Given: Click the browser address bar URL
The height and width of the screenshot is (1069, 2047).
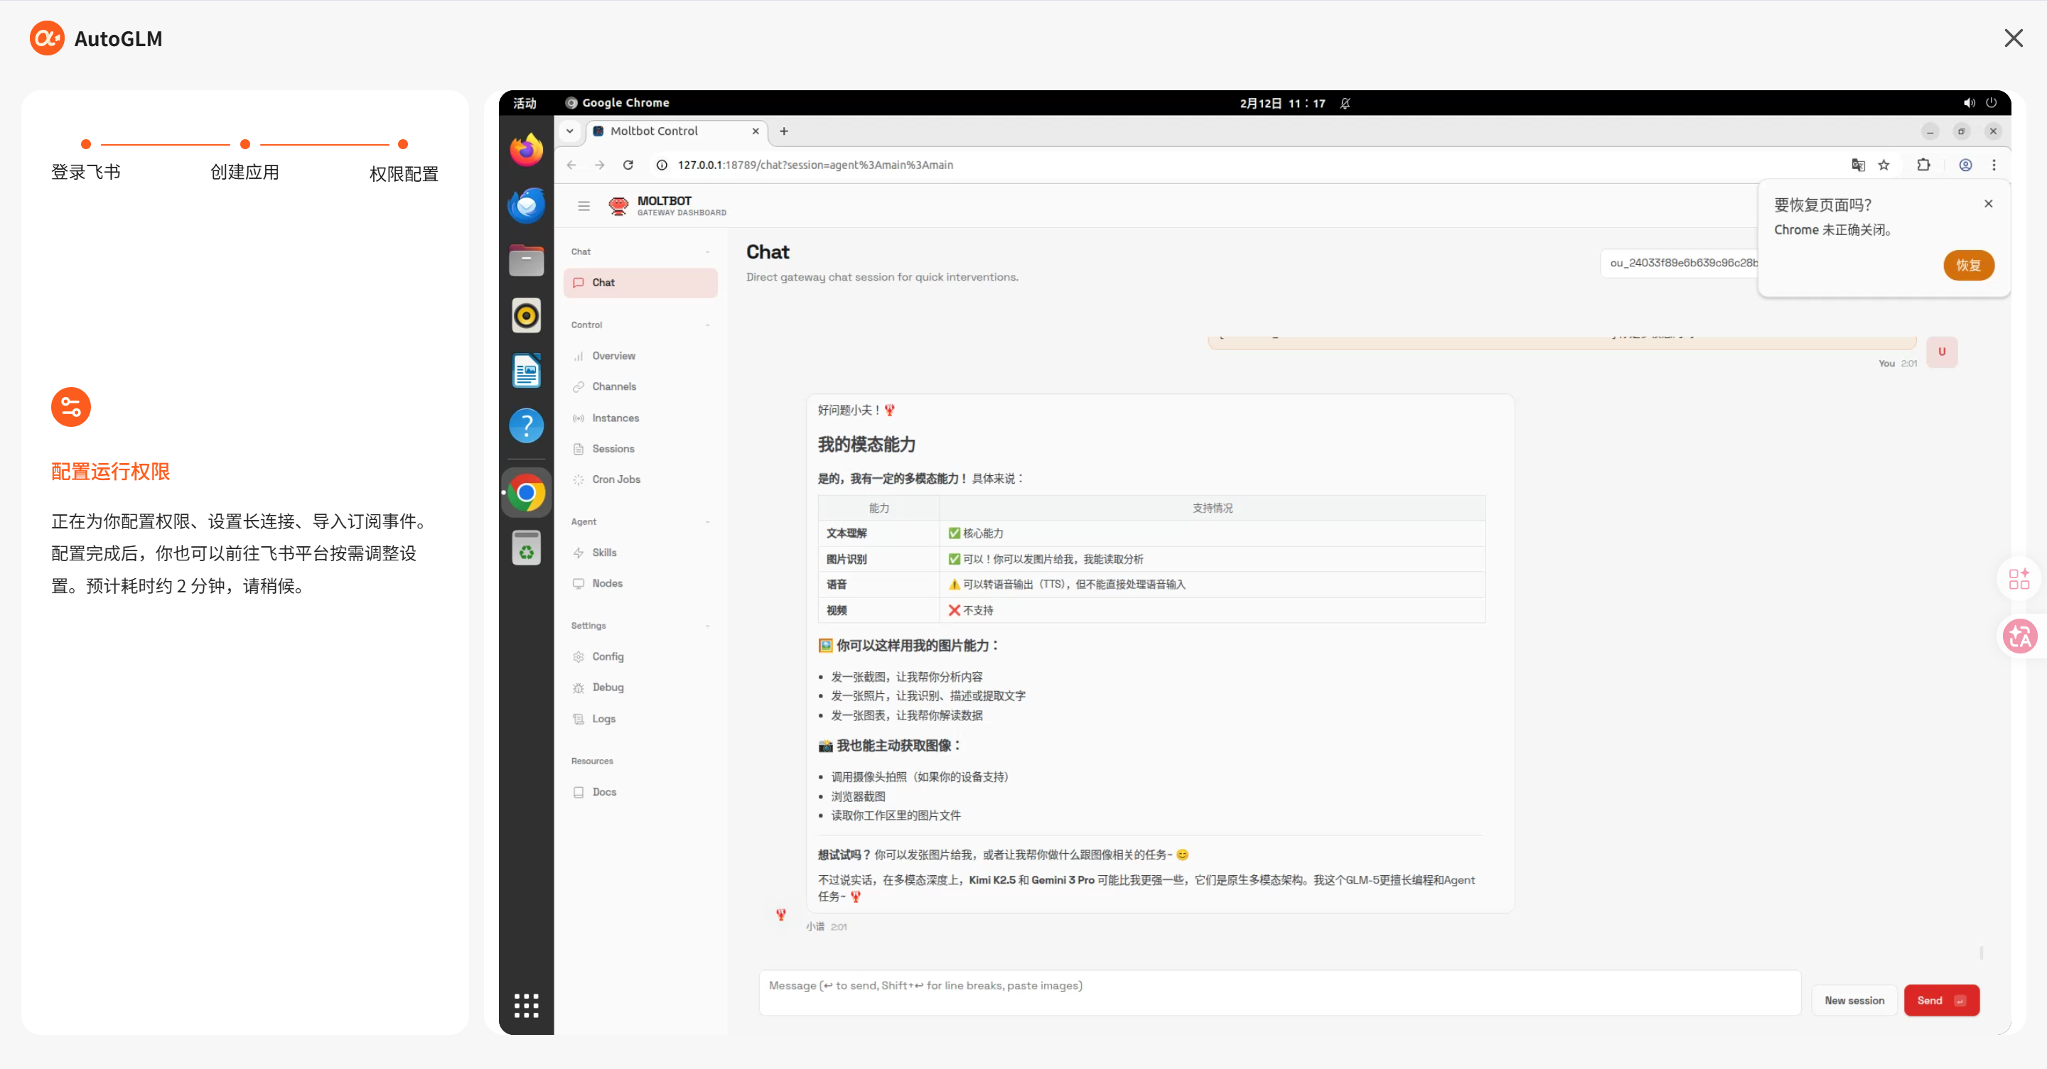Looking at the screenshot, I should point(815,165).
